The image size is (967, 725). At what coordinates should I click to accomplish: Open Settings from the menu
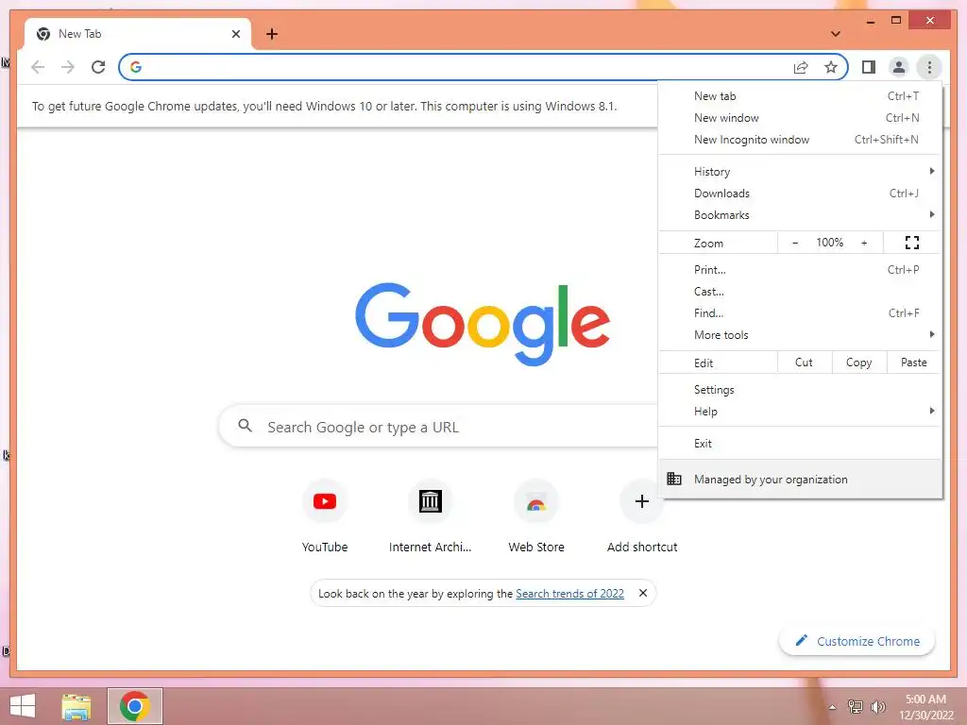pos(800,390)
